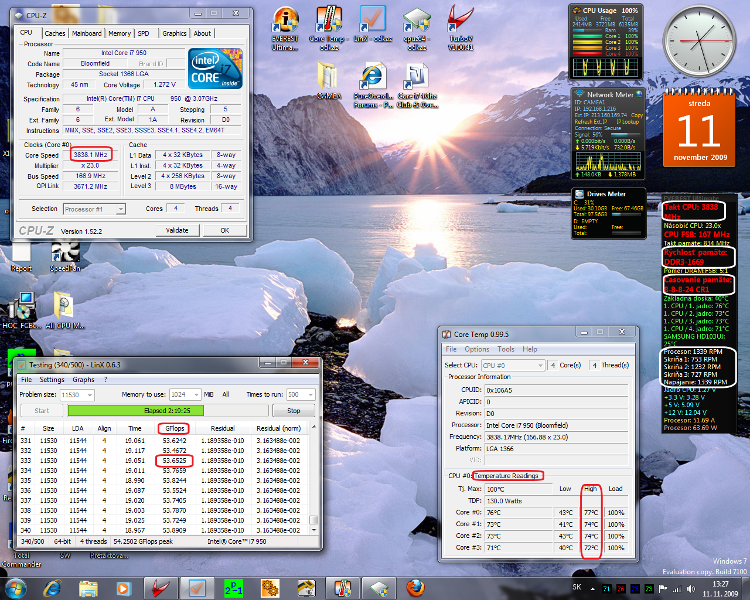750x600 pixels.
Task: Click Core #0 high temperature 77°C value
Action: coord(591,513)
